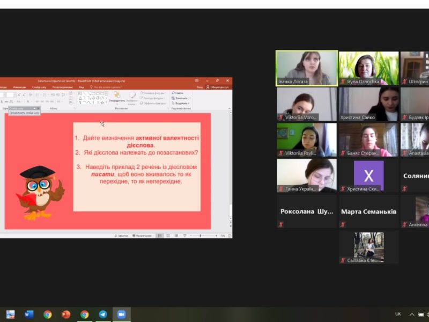Click the Share (Общий доступ) button
Image resolution: width=429 pixels, height=322 pixels.
[218, 86]
